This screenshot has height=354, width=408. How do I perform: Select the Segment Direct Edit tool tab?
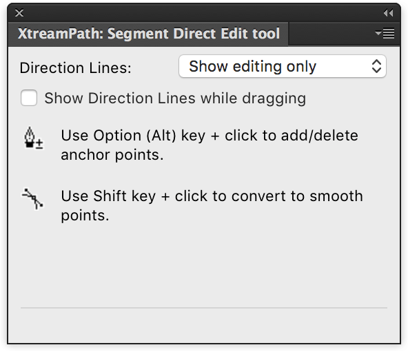click(x=149, y=34)
